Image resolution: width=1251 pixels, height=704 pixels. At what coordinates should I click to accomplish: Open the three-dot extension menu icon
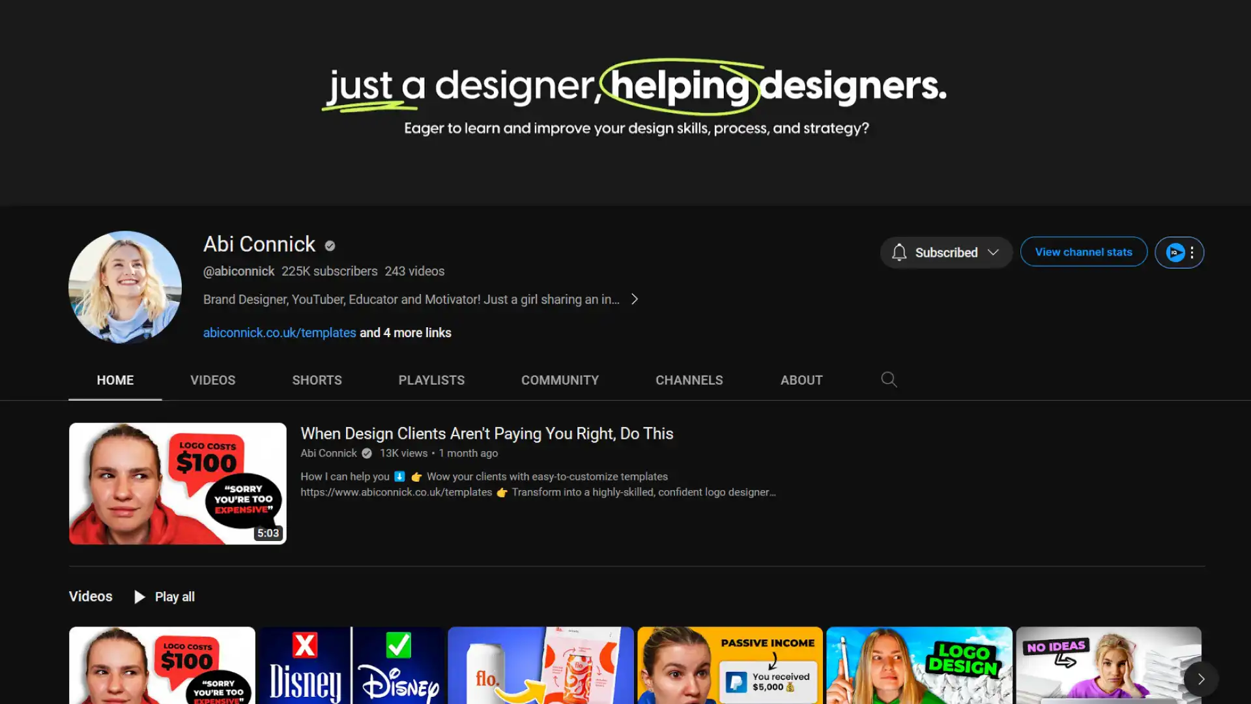tap(1192, 252)
